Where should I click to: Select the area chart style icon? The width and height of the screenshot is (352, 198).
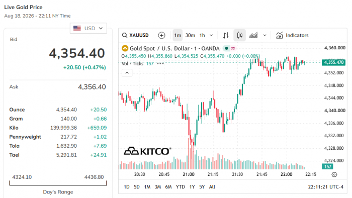click(253, 35)
